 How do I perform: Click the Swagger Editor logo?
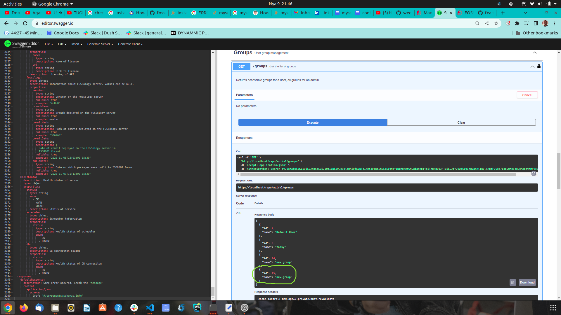pyautogui.click(x=22, y=44)
